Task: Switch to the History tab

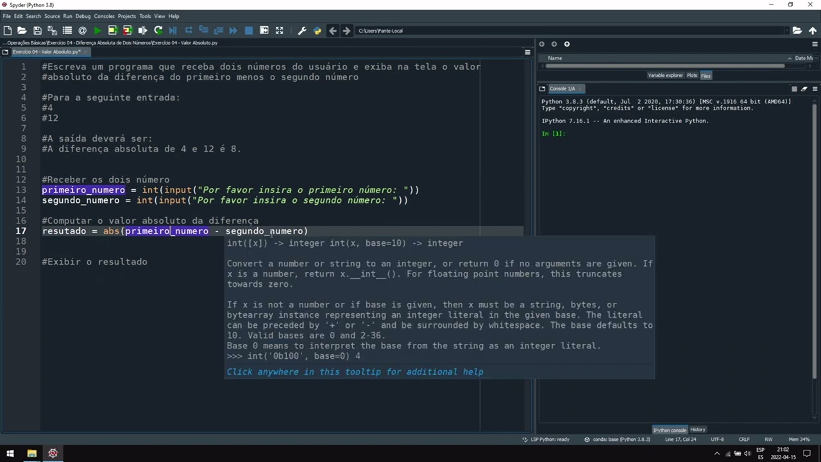Action: (x=698, y=430)
